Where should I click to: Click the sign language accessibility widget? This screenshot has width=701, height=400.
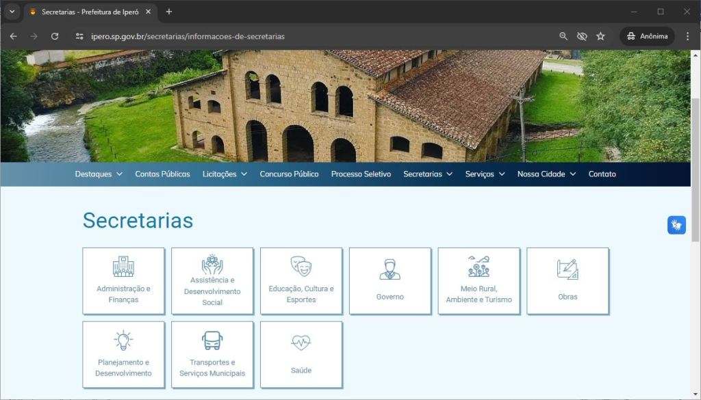(x=676, y=225)
